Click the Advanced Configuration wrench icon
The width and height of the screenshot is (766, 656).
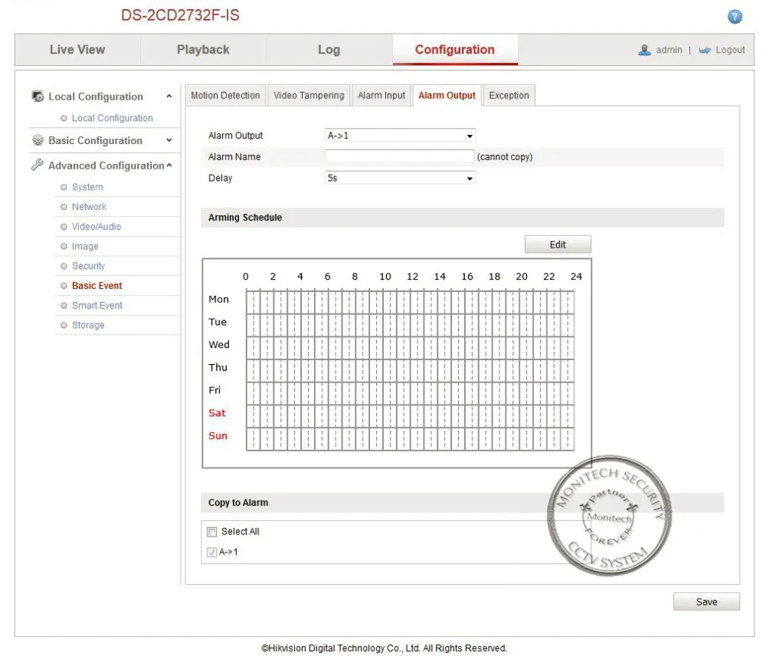37,165
